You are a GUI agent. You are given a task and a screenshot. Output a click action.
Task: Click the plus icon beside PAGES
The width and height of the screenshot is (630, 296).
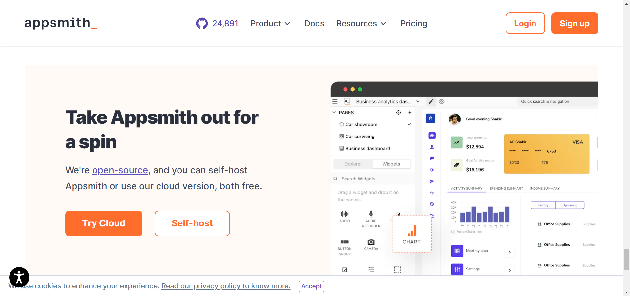click(x=410, y=112)
